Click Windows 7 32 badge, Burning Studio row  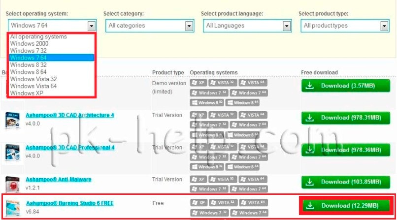pyautogui.click(x=209, y=213)
